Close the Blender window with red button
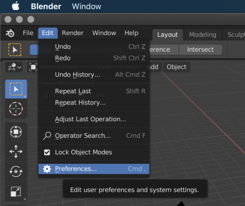 tap(8, 19)
